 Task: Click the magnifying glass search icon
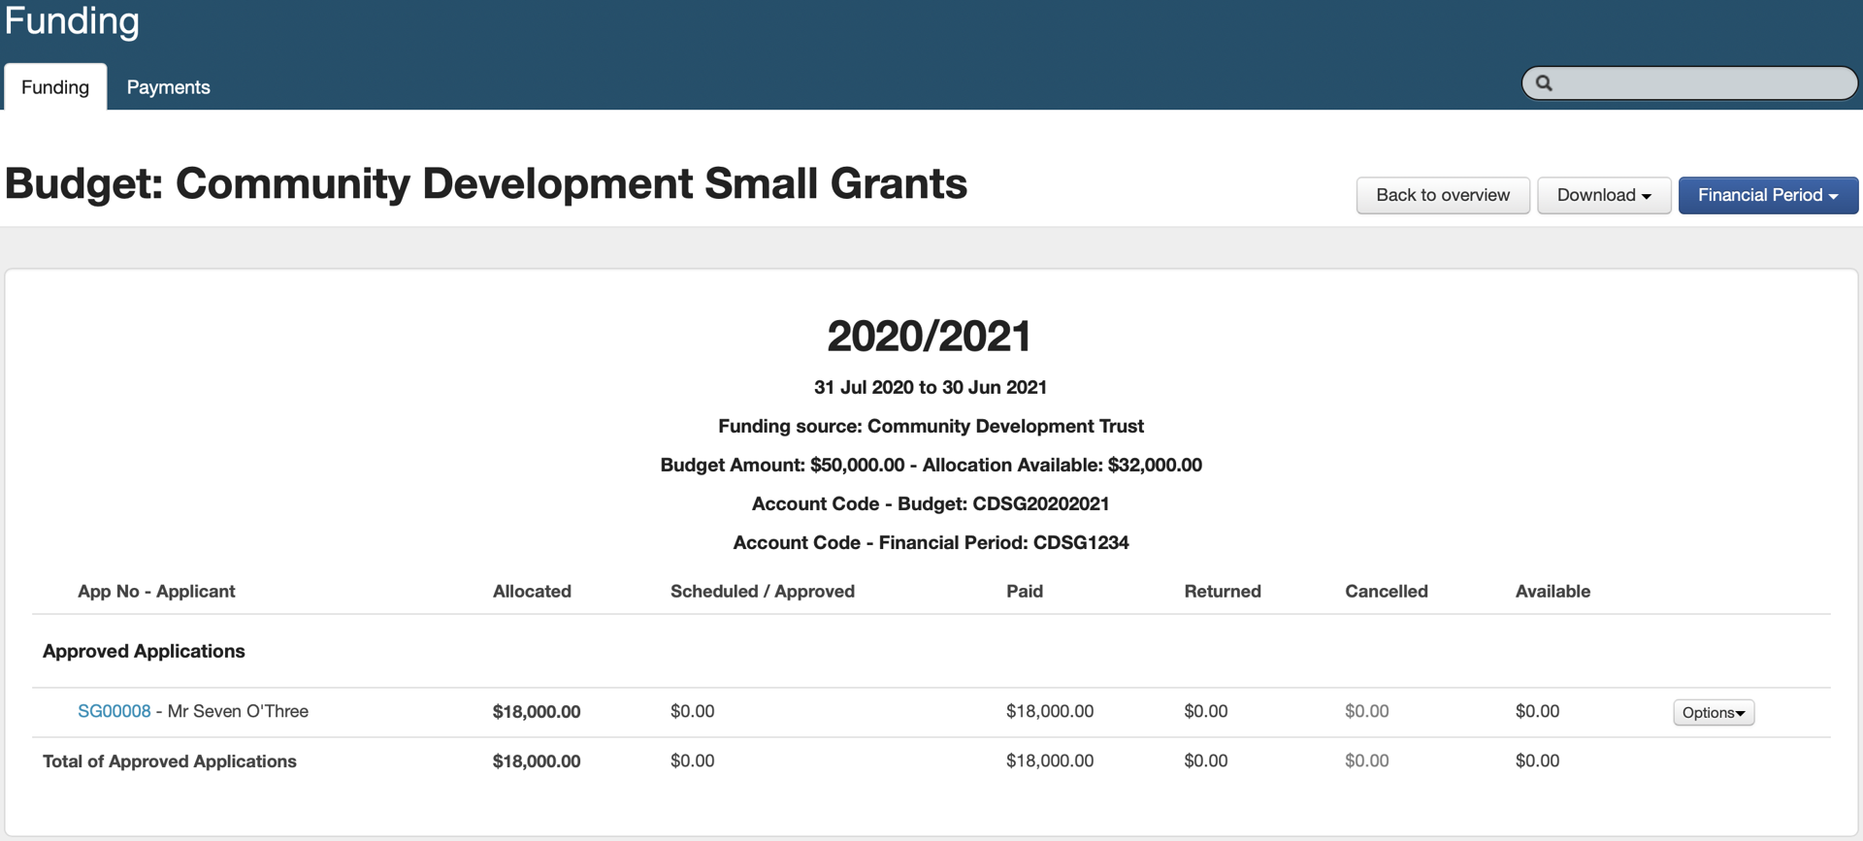coord(1544,83)
